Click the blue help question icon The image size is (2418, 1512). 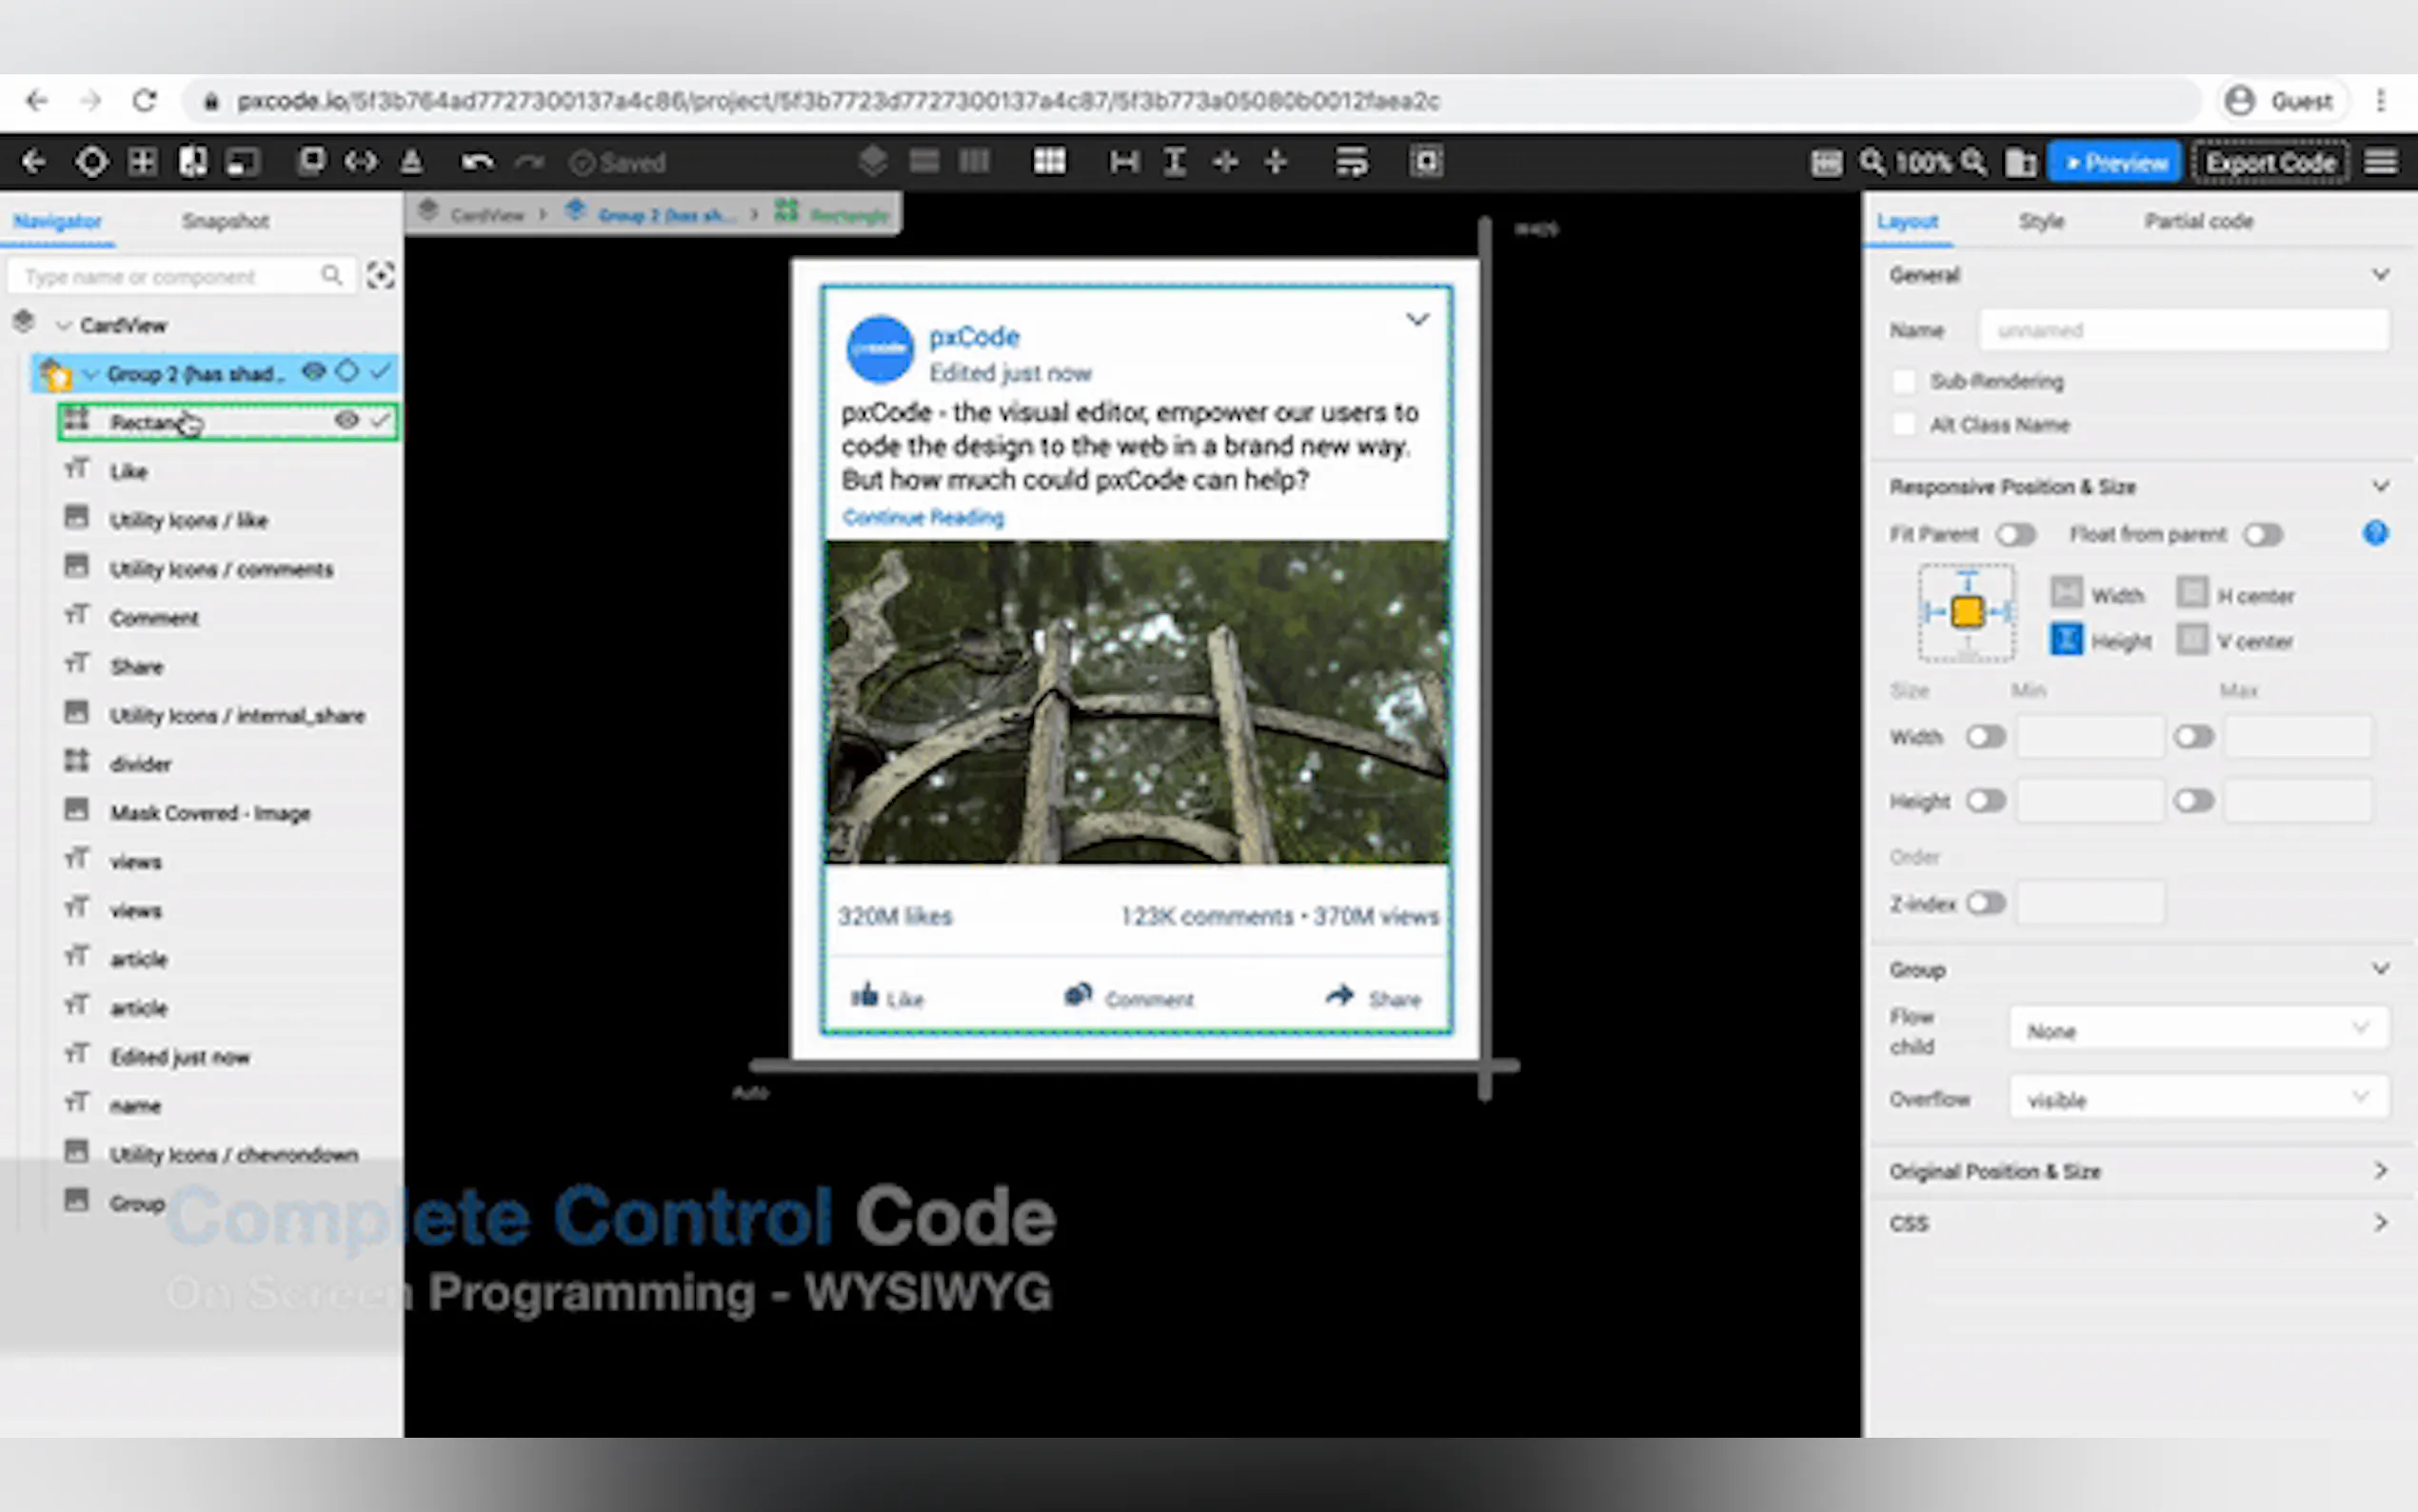[x=2375, y=534]
